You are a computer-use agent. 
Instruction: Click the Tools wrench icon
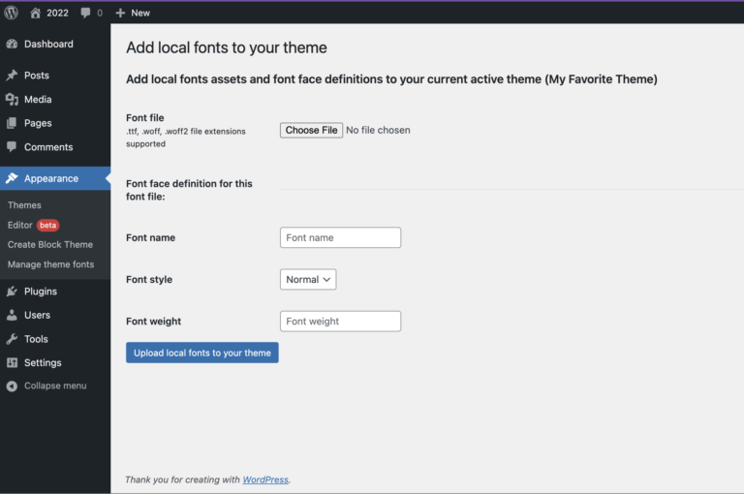click(x=12, y=339)
